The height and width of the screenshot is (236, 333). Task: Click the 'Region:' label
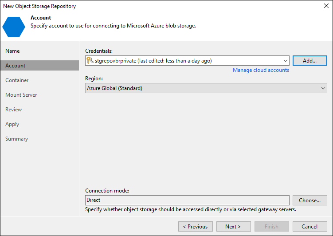(x=94, y=79)
